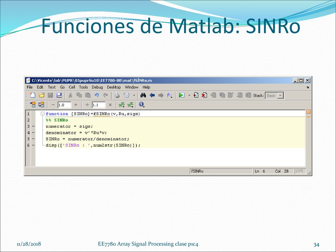Image resolution: width=336 pixels, height=252 pixels.
Task: Open Find with the binoculars icon
Action: (x=143, y=95)
